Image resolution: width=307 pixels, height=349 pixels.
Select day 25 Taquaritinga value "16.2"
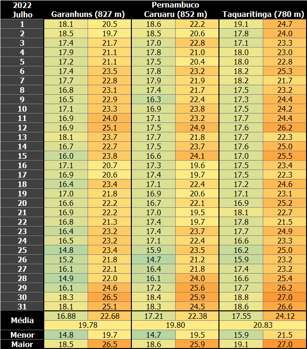[241, 250]
